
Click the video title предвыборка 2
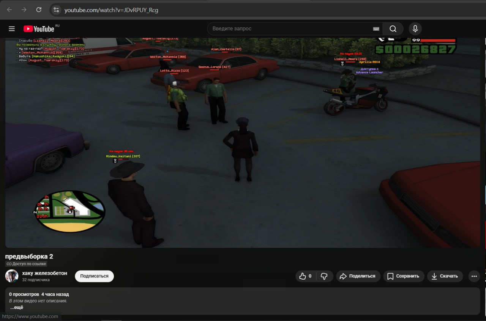tap(29, 256)
